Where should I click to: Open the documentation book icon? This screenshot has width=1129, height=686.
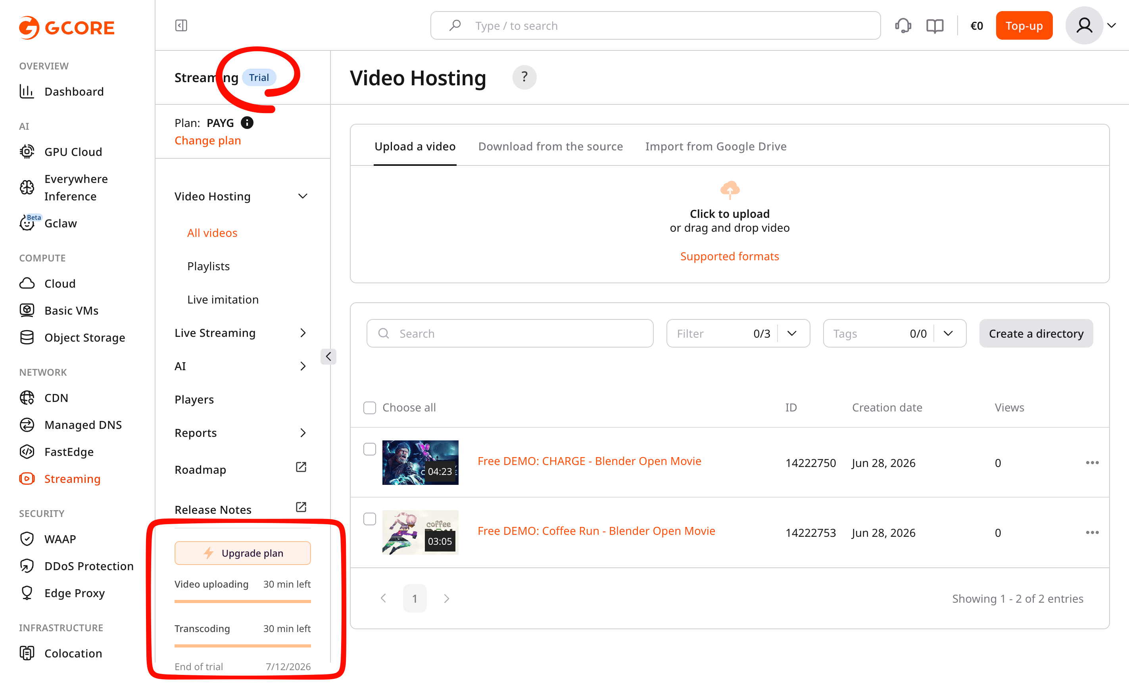click(x=935, y=26)
